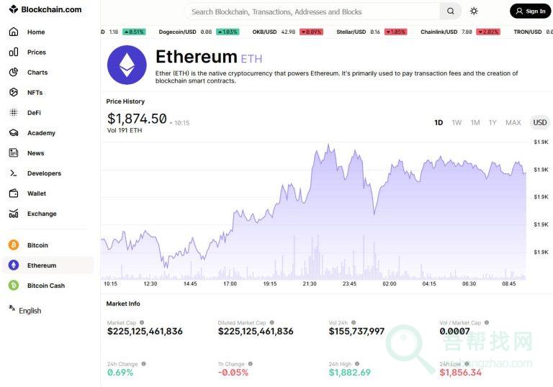Open the Home sidebar icon
This screenshot has width=553, height=387.
[13, 32]
